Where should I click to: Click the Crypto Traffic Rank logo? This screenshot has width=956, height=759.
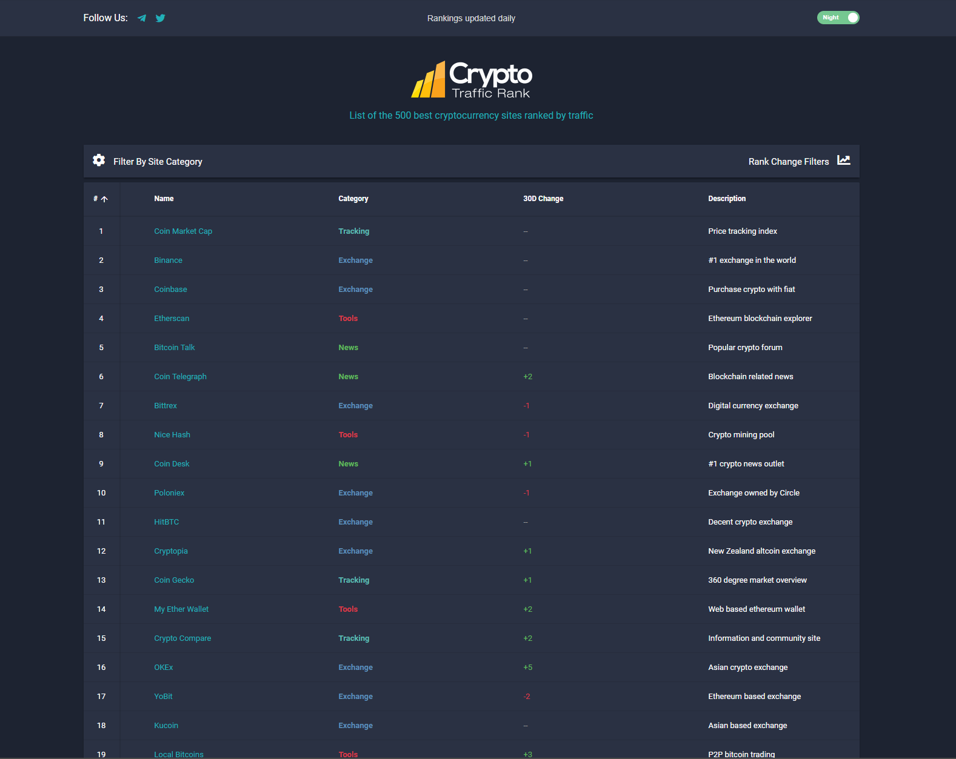(472, 79)
